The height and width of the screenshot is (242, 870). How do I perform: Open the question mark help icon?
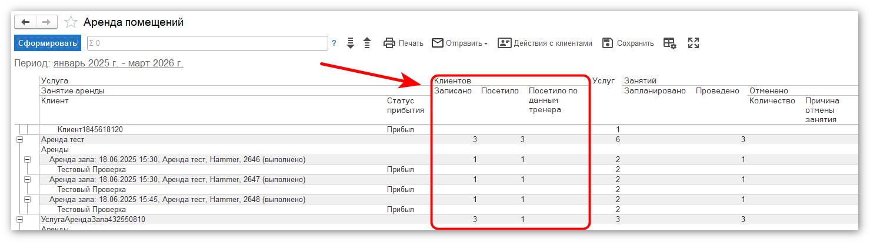tap(334, 43)
